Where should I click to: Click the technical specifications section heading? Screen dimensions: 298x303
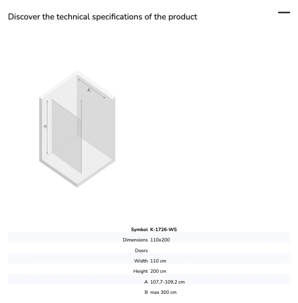click(x=102, y=17)
